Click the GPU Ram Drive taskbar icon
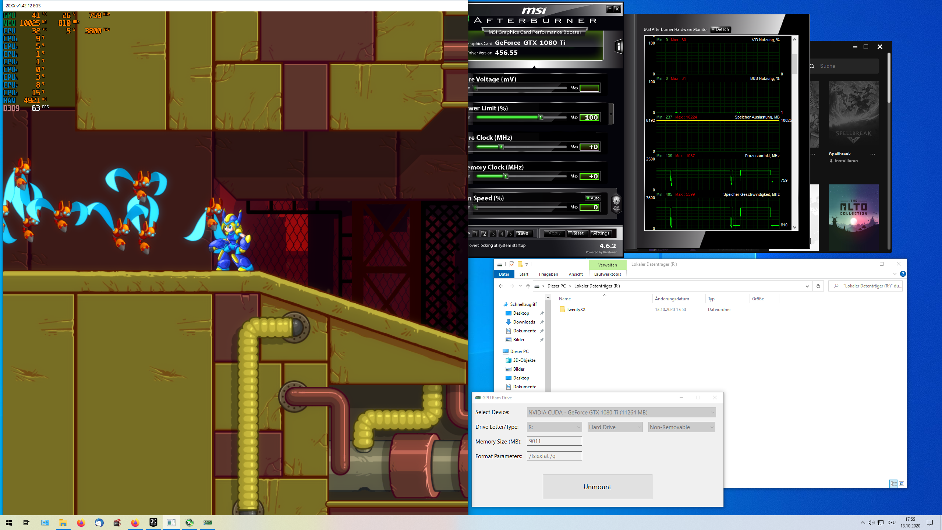The image size is (942, 530). pyautogui.click(x=208, y=522)
